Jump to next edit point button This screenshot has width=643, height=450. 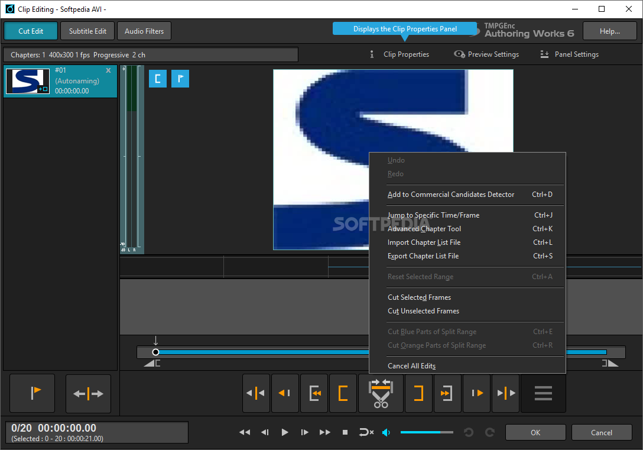click(506, 393)
